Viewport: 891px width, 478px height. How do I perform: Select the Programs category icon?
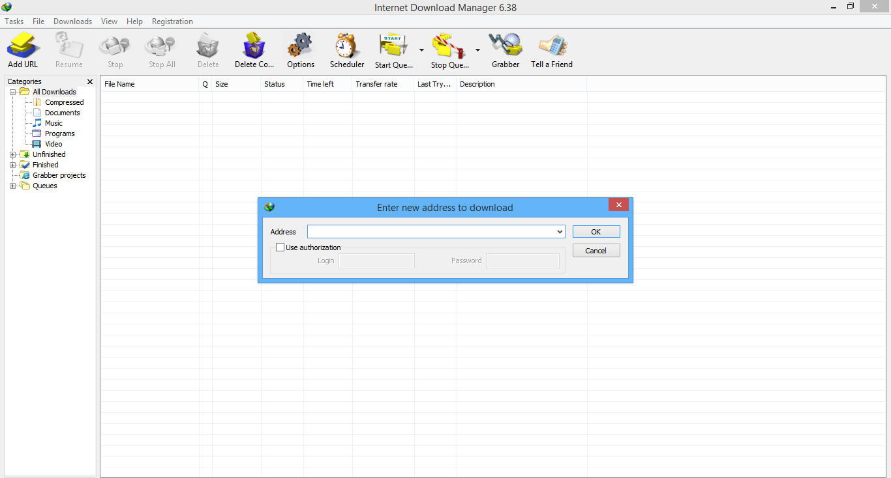pyautogui.click(x=37, y=134)
